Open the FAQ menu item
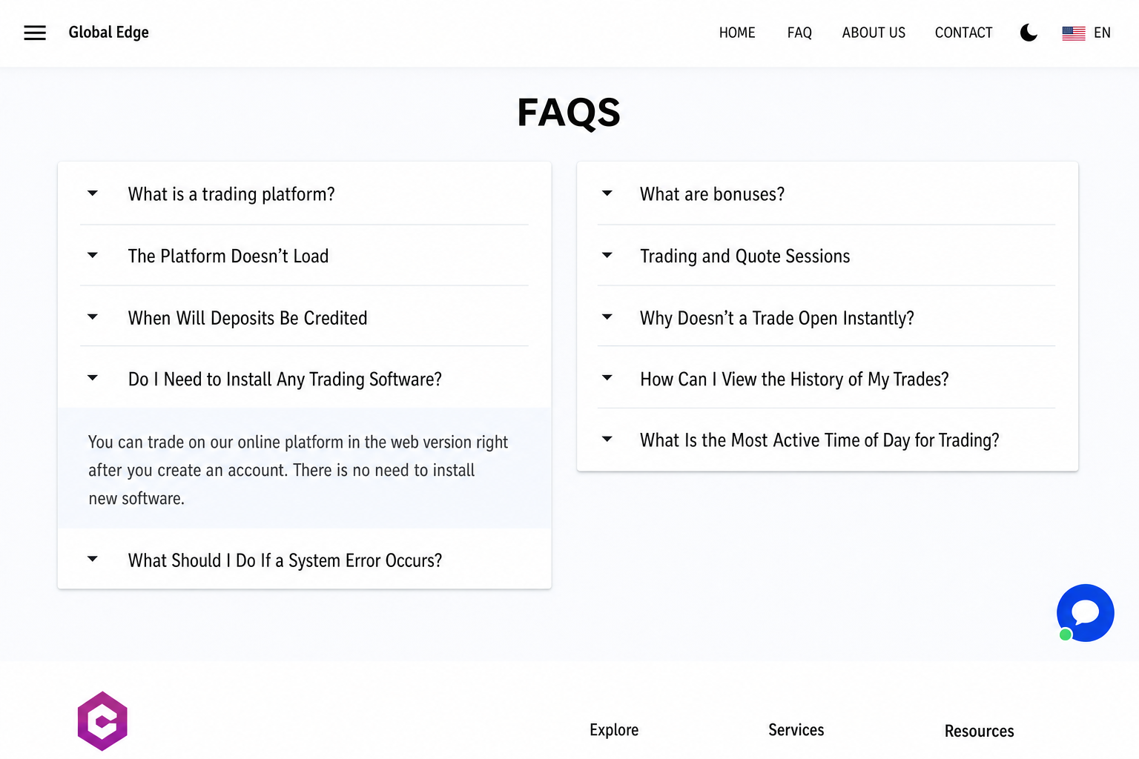The width and height of the screenshot is (1139, 759). pyautogui.click(x=799, y=33)
